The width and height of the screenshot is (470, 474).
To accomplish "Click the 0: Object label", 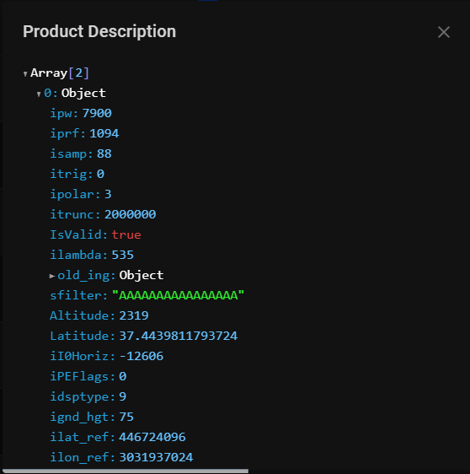I will click(x=75, y=94).
